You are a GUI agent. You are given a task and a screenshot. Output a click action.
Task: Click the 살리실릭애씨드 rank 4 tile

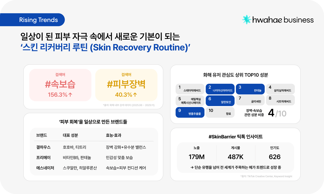click(280, 89)
